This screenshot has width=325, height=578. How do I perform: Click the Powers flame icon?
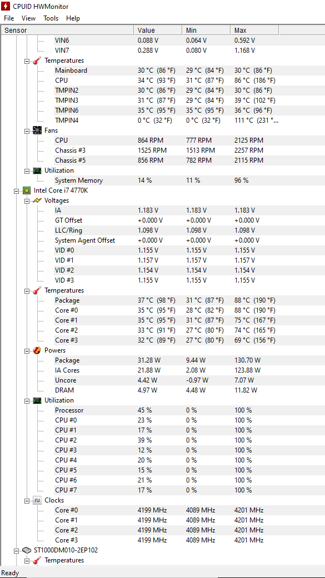pos(37,350)
